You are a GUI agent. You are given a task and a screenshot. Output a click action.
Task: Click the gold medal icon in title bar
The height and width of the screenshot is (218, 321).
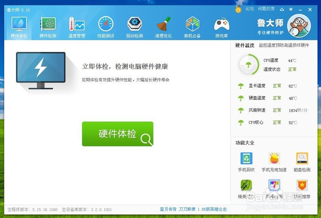click(x=238, y=9)
